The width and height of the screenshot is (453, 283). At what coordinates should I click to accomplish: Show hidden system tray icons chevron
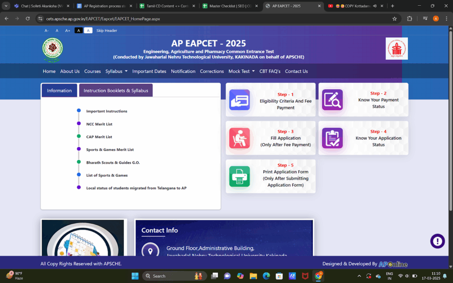pyautogui.click(x=359, y=276)
